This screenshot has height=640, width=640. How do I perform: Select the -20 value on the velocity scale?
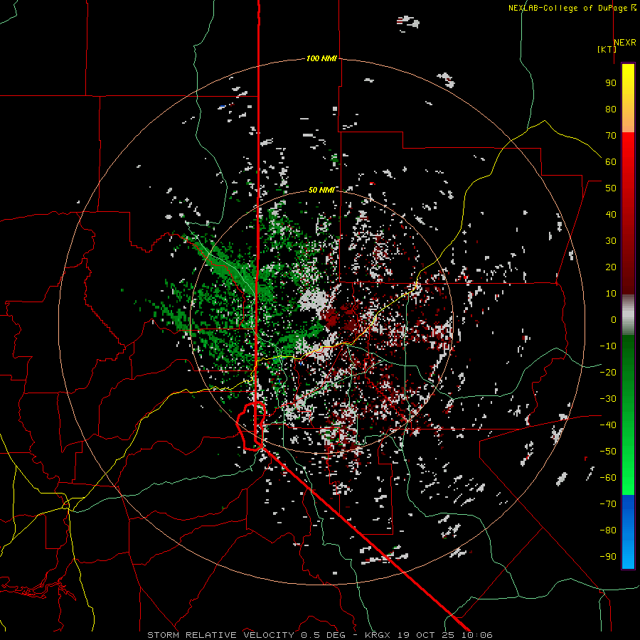click(x=608, y=373)
